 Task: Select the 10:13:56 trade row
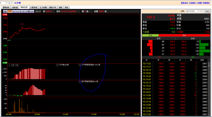click(x=175, y=95)
